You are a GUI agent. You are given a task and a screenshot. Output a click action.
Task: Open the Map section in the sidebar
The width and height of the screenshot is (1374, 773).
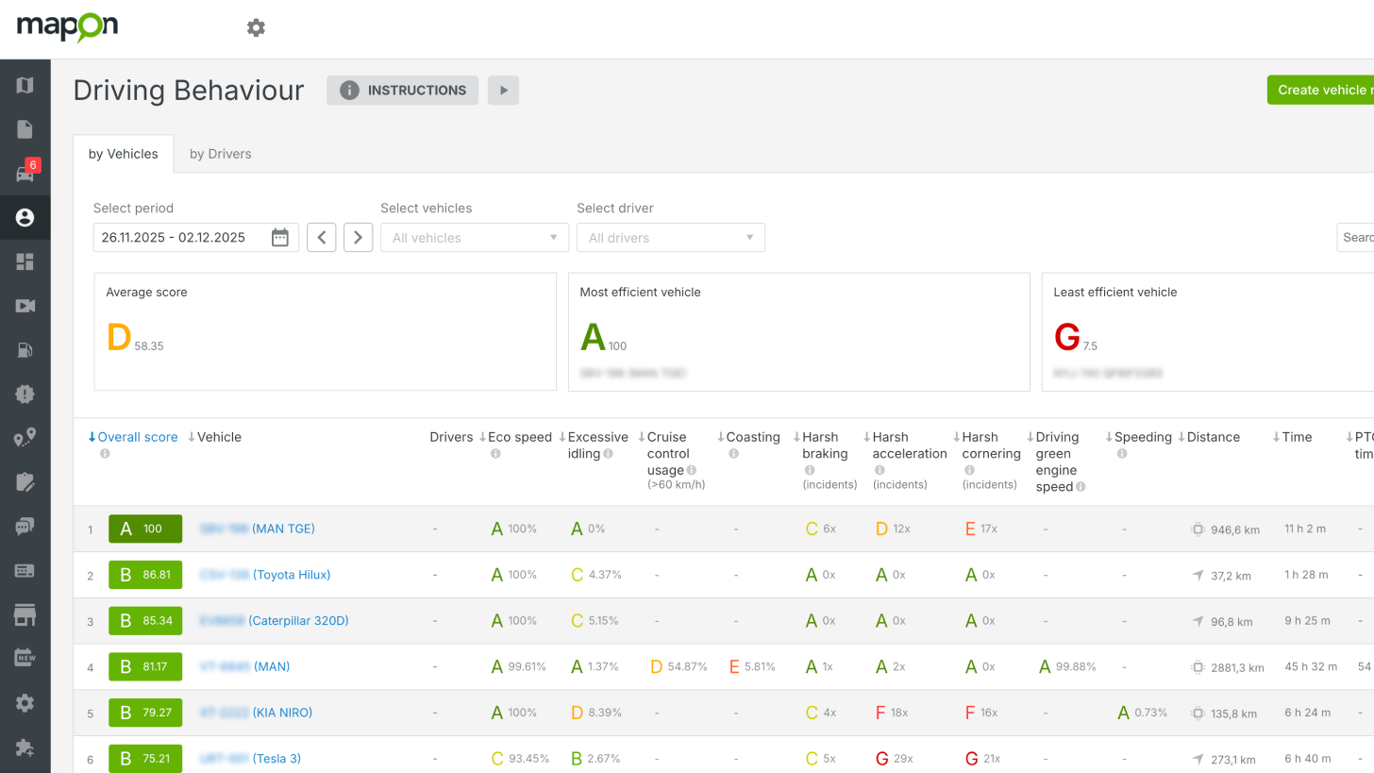click(x=25, y=84)
